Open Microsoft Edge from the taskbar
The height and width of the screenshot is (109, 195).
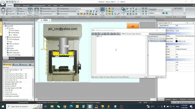[71, 106]
